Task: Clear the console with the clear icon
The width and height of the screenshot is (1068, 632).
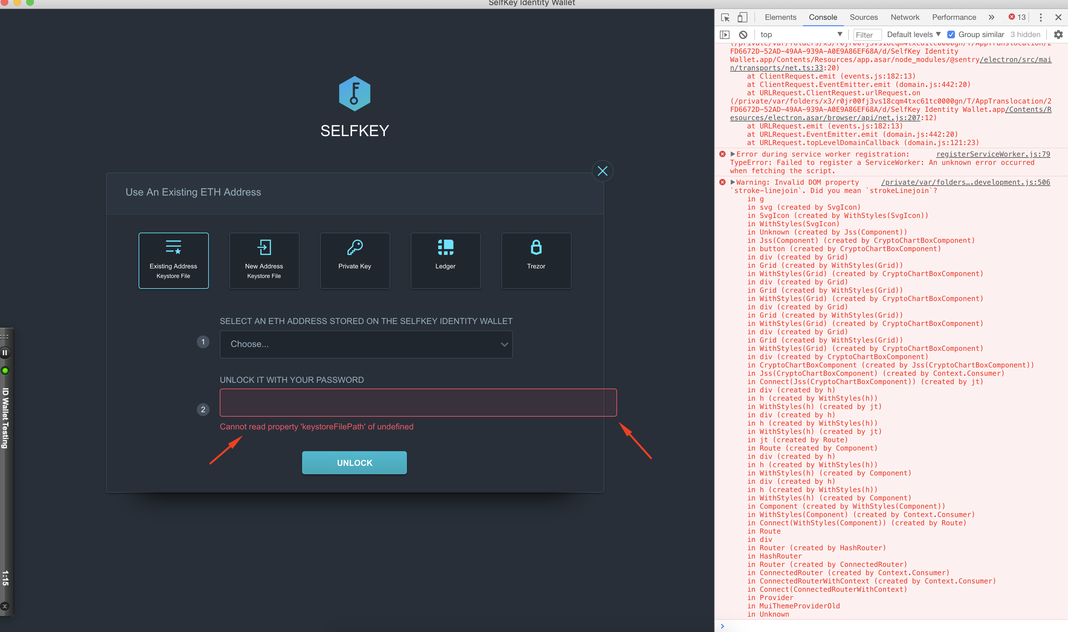Action: 743,34
